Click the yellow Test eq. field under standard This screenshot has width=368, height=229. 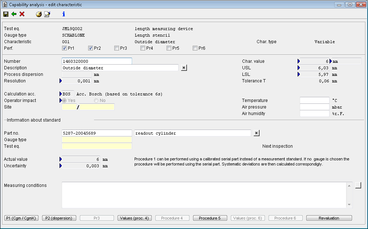pos(97,146)
